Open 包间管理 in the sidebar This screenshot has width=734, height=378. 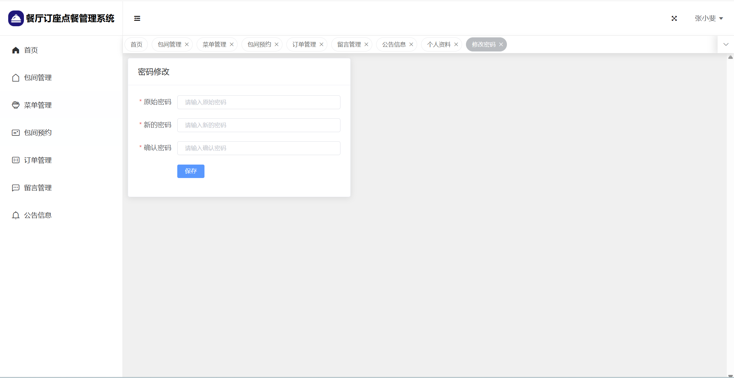[38, 78]
